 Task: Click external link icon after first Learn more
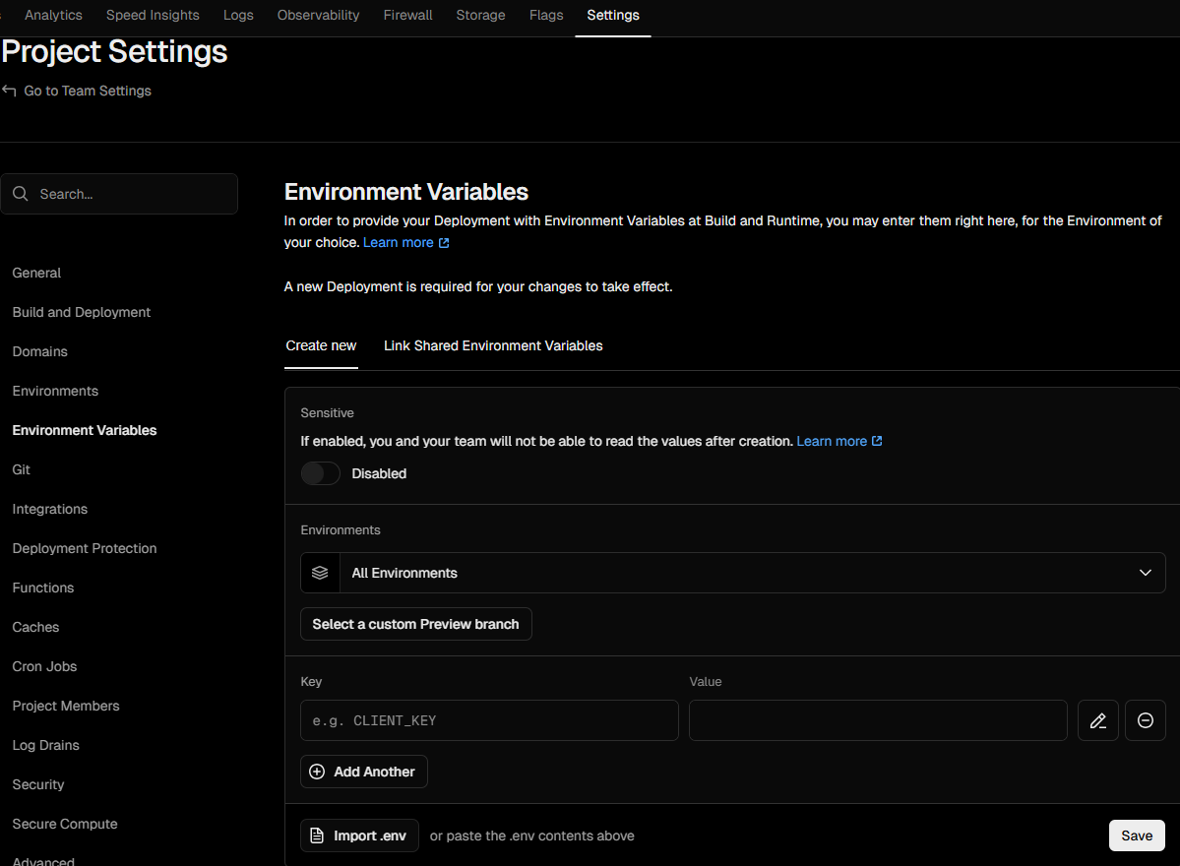[x=444, y=243]
